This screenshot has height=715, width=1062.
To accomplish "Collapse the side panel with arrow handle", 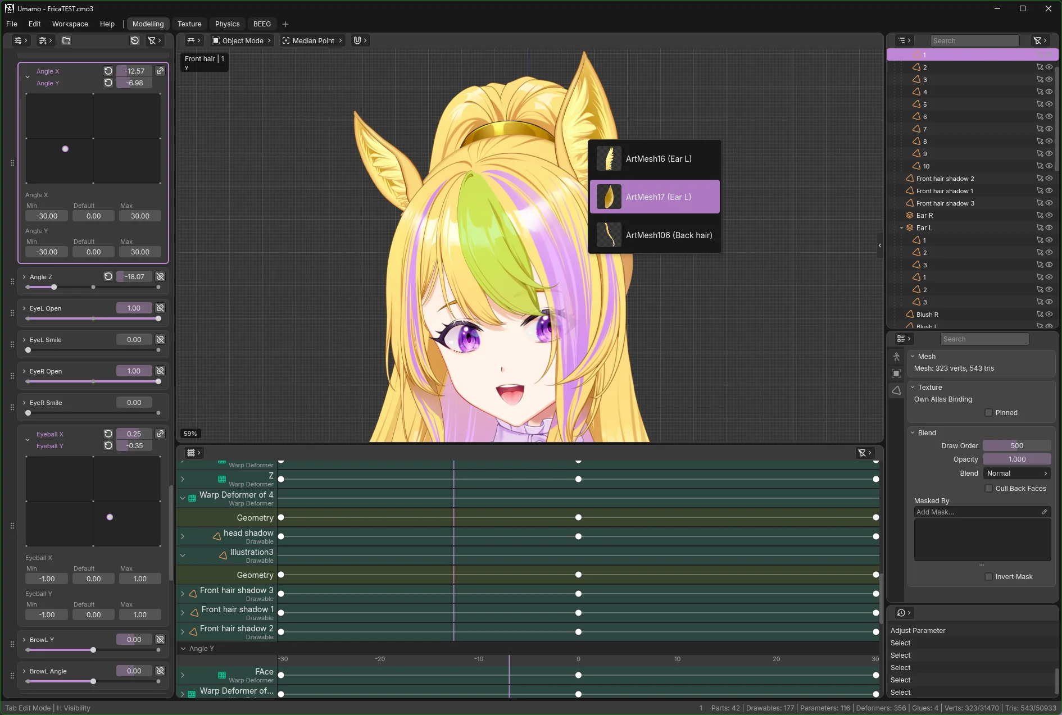I will pyautogui.click(x=880, y=245).
